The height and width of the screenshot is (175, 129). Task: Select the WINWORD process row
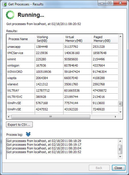(62, 72)
